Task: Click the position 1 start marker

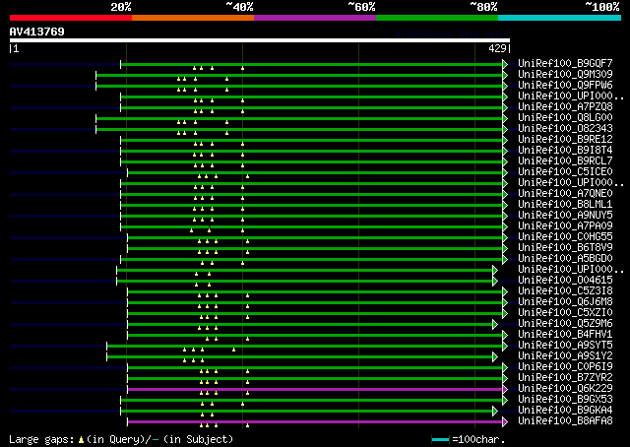Action: pos(14,48)
